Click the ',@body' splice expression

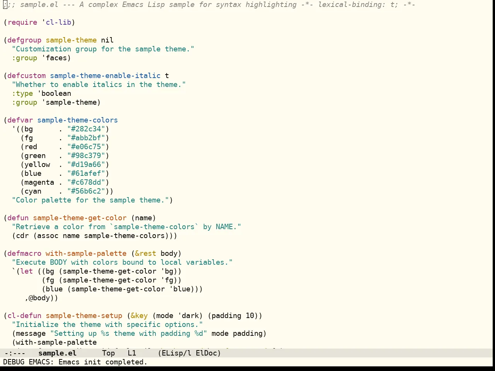tap(39, 298)
